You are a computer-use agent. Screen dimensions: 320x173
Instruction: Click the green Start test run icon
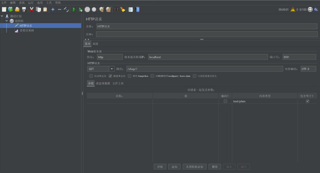(x=74, y=10)
